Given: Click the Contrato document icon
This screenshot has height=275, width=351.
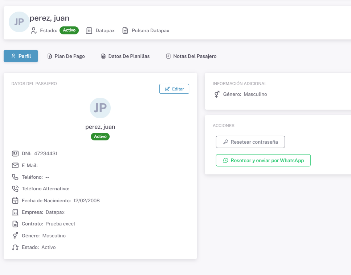Looking at the screenshot, I should [15, 224].
